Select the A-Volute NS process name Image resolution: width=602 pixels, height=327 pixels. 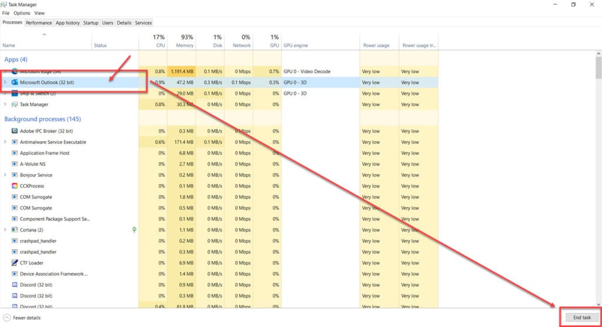click(33, 164)
